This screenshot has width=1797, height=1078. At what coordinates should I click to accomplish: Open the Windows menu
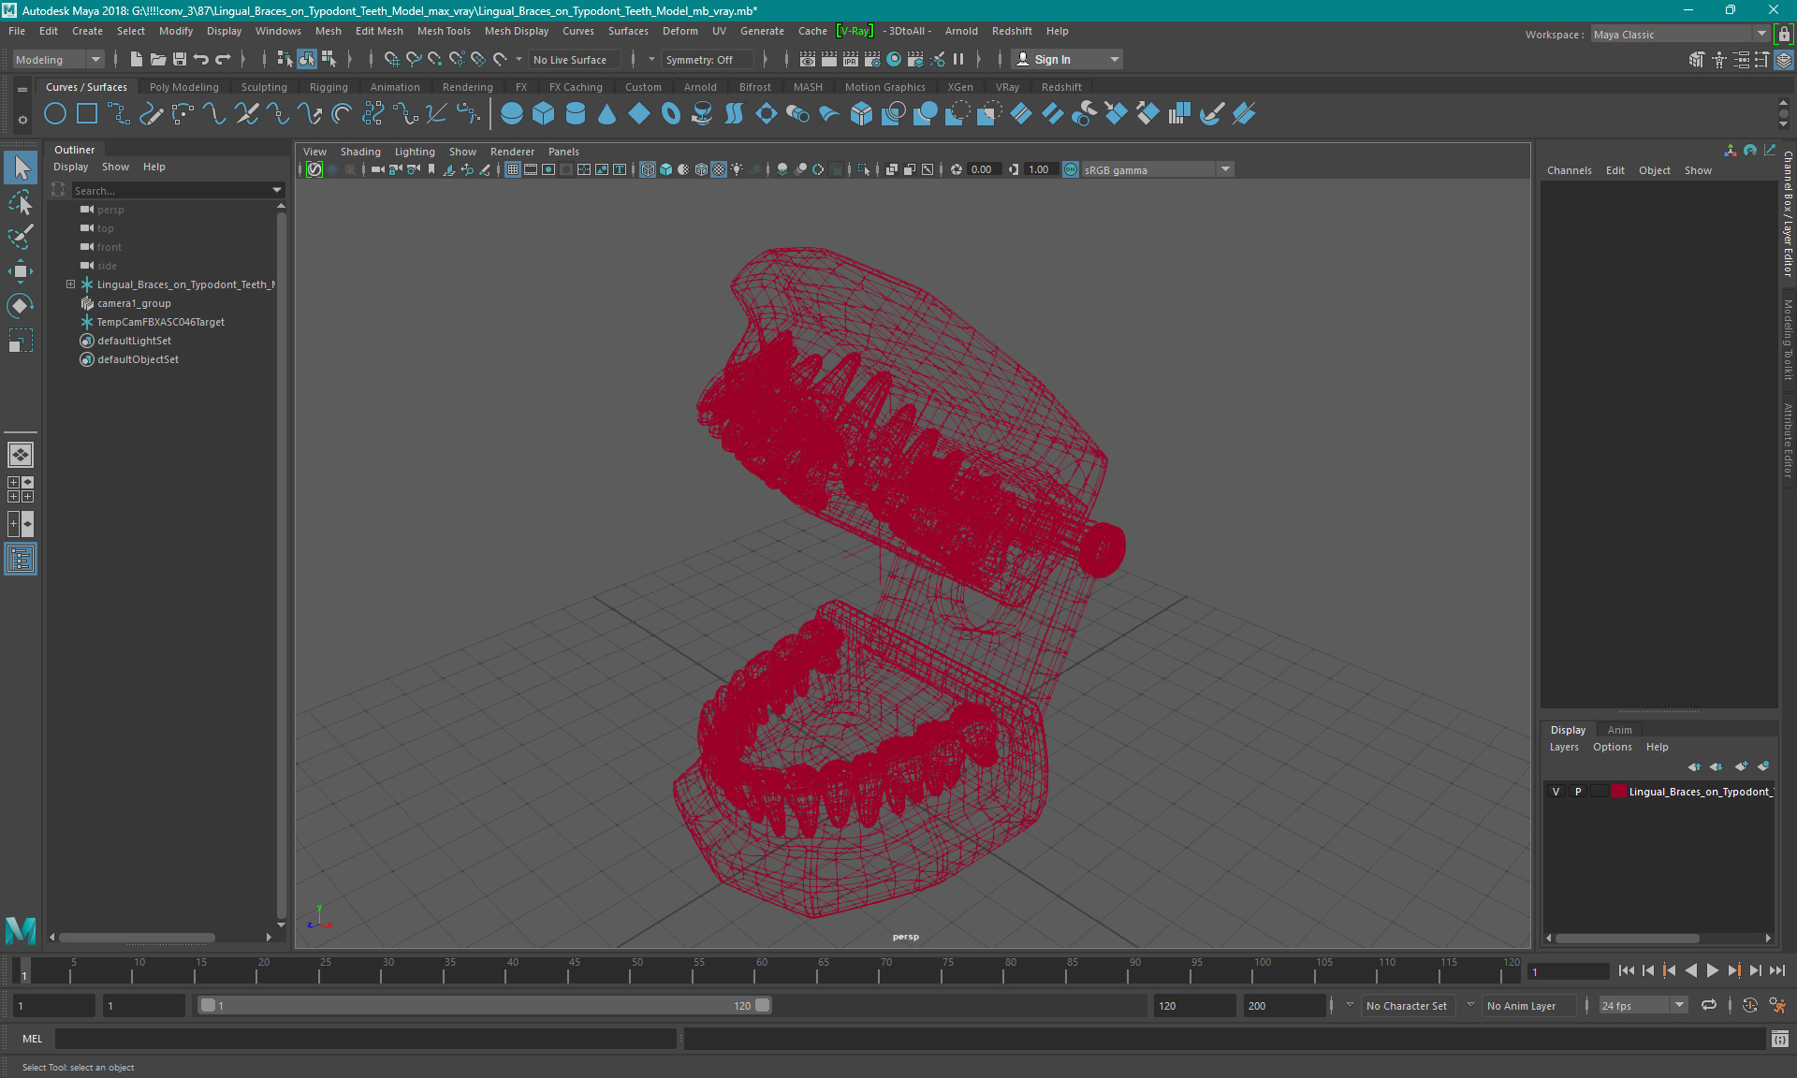(x=278, y=31)
